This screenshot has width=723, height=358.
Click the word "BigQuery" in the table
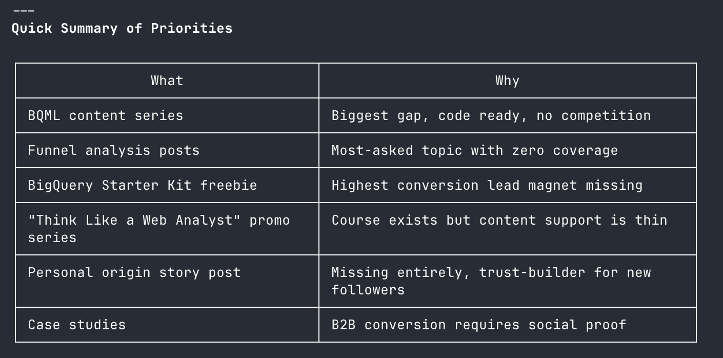pyautogui.click(x=60, y=185)
